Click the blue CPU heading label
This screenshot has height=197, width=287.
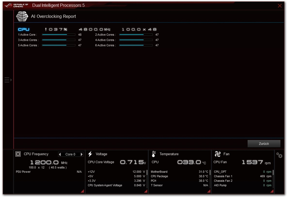[x=24, y=29]
